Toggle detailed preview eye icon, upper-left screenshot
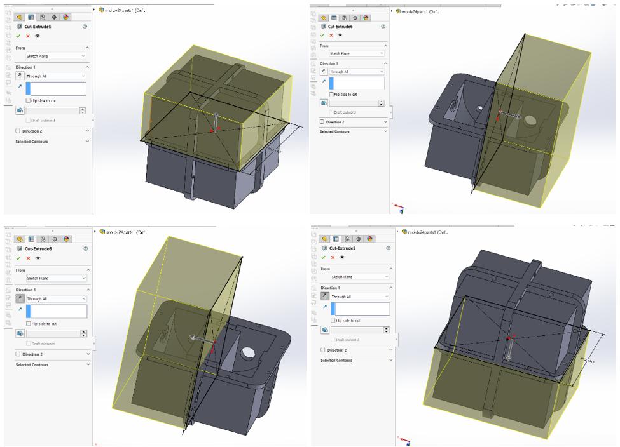Viewport: 620px width, 447px height. (38, 36)
